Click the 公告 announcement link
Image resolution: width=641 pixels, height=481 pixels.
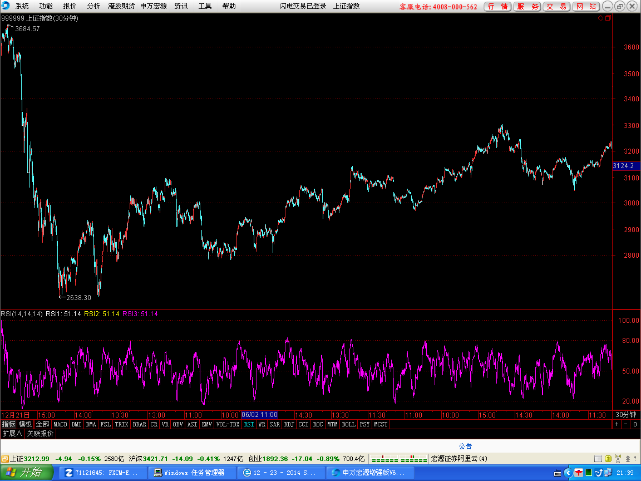pyautogui.click(x=465, y=446)
